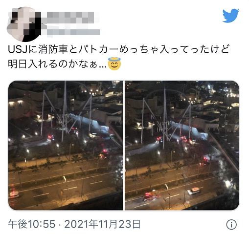Viewport: 249px width, 234px height.
Task: Click the halo smiley emoji
Action: (114, 64)
